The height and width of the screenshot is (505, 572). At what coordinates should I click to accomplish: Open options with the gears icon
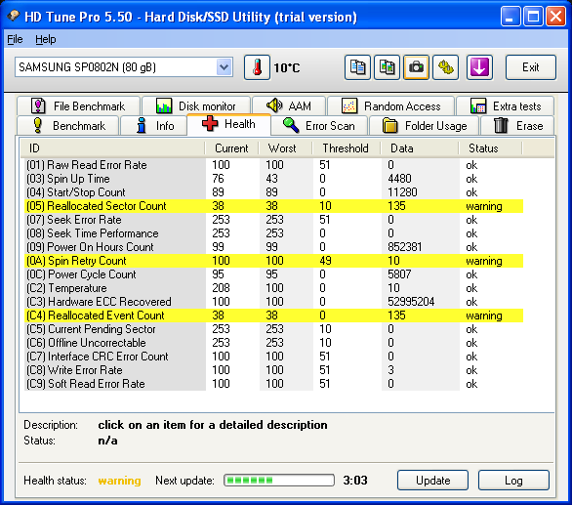click(445, 67)
